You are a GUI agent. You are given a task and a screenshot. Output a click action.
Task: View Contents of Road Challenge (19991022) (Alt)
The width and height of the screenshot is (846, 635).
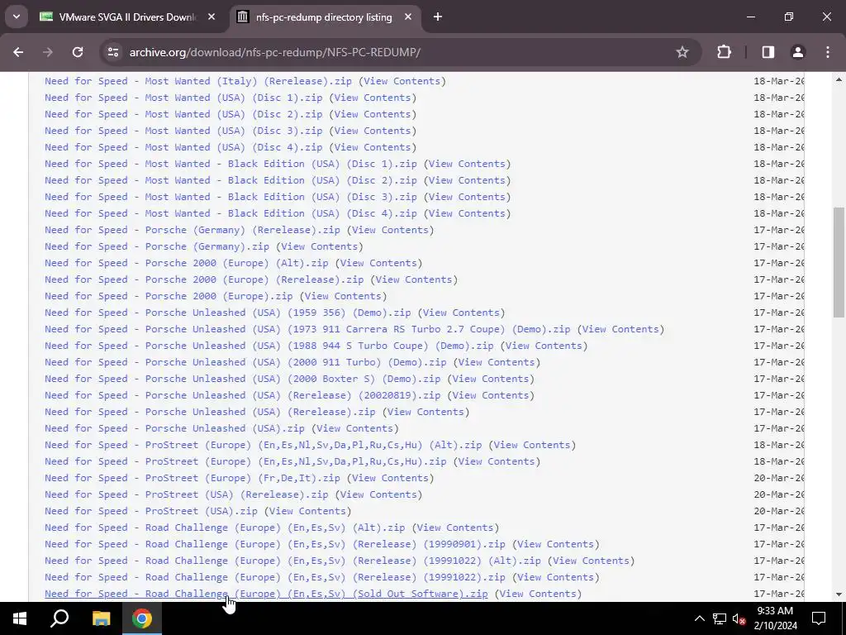591,561
